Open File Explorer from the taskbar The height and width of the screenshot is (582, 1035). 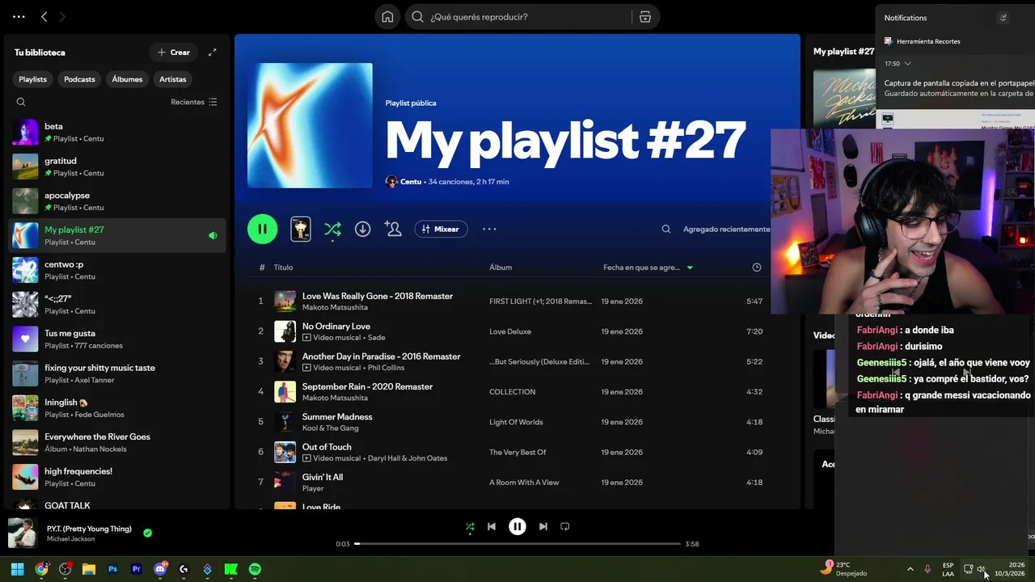[89, 569]
